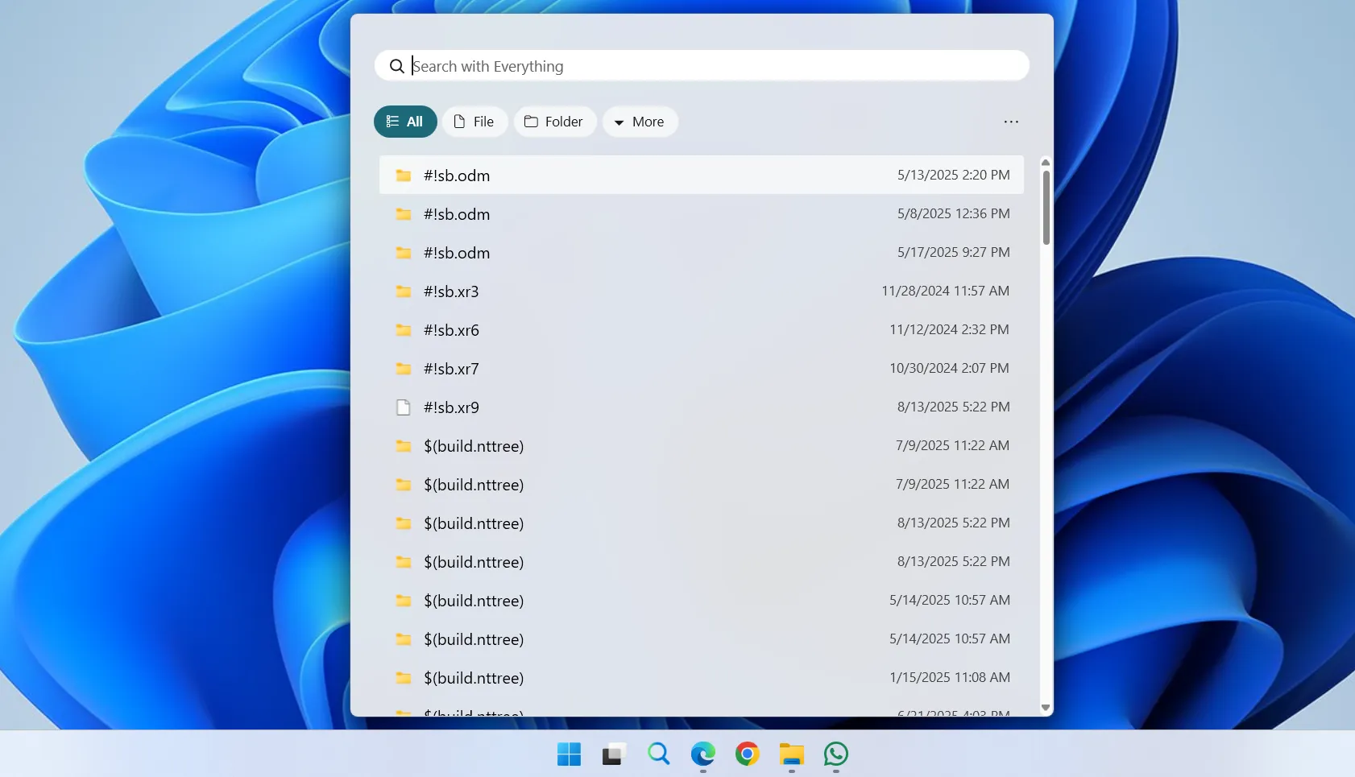Enable the Folder results filter

554,122
